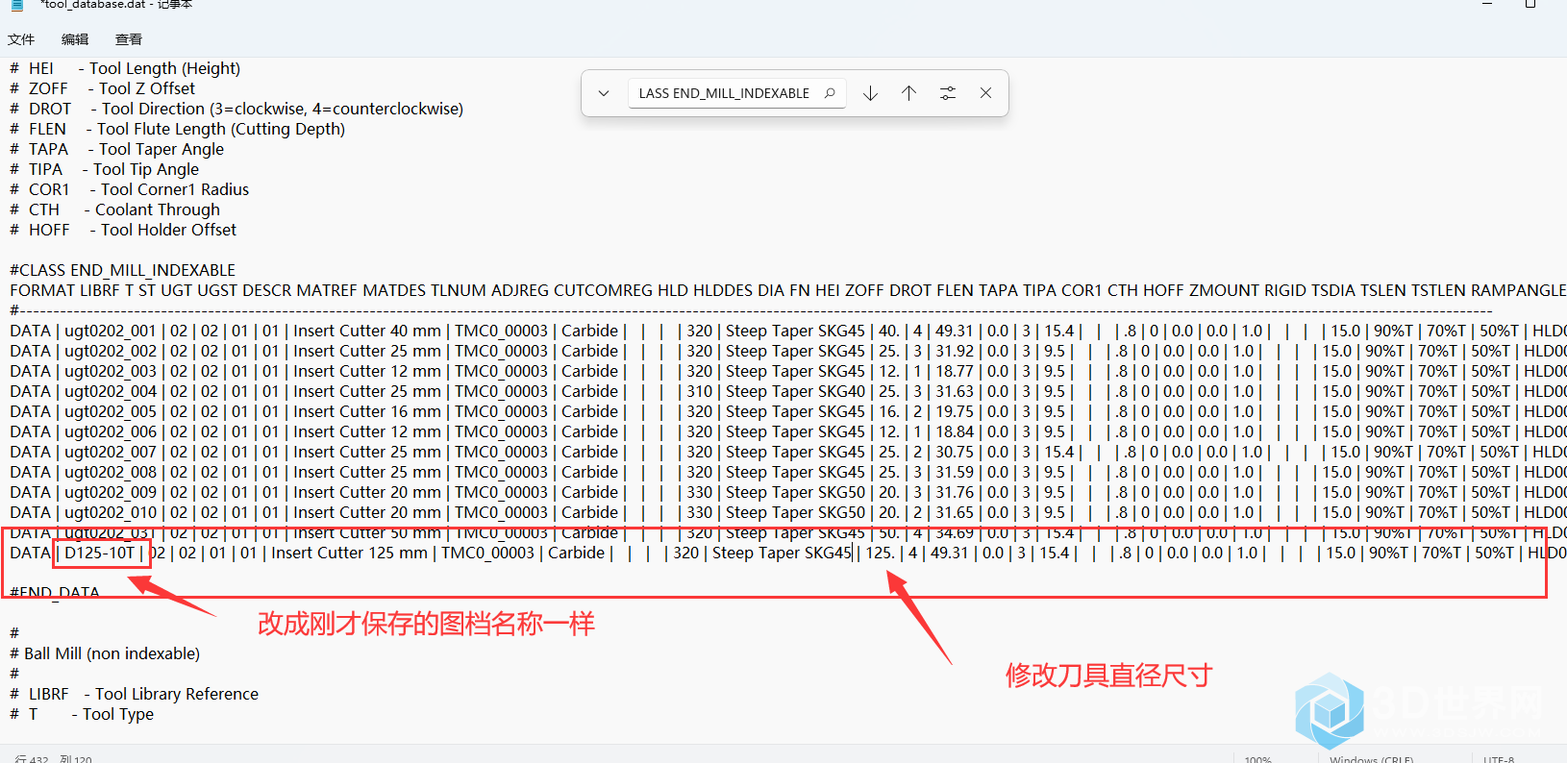Open the 文件 menu

pos(21,39)
